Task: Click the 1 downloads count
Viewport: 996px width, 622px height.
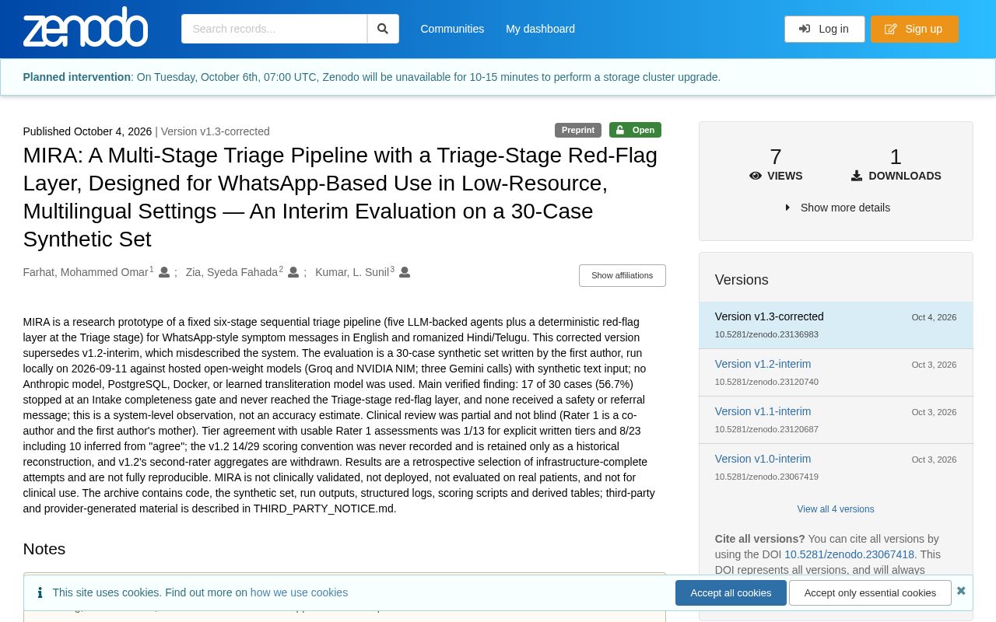Action: point(896,156)
